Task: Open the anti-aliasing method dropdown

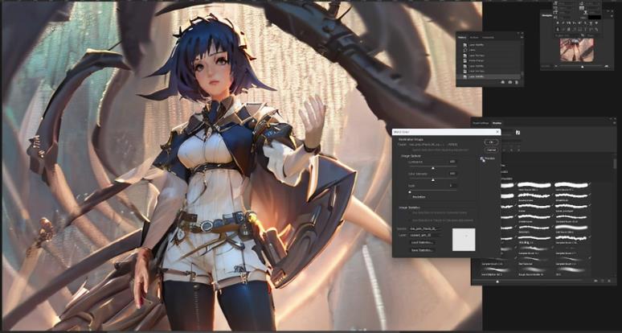Action: pos(591,35)
